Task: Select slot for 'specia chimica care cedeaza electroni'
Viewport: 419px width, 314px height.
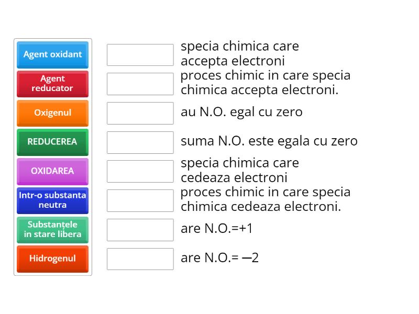Action: pyautogui.click(x=140, y=172)
